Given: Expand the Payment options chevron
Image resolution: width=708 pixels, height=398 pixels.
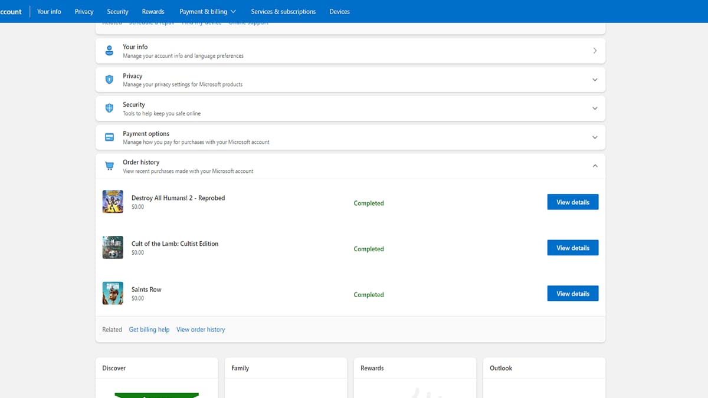Looking at the screenshot, I should coord(595,137).
